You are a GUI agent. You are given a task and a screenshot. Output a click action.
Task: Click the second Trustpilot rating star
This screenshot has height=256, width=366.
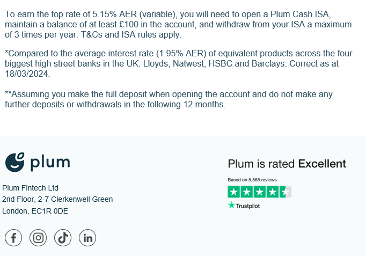pyautogui.click(x=247, y=192)
